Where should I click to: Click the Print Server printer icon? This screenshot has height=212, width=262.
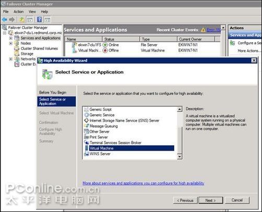[x=87, y=137]
